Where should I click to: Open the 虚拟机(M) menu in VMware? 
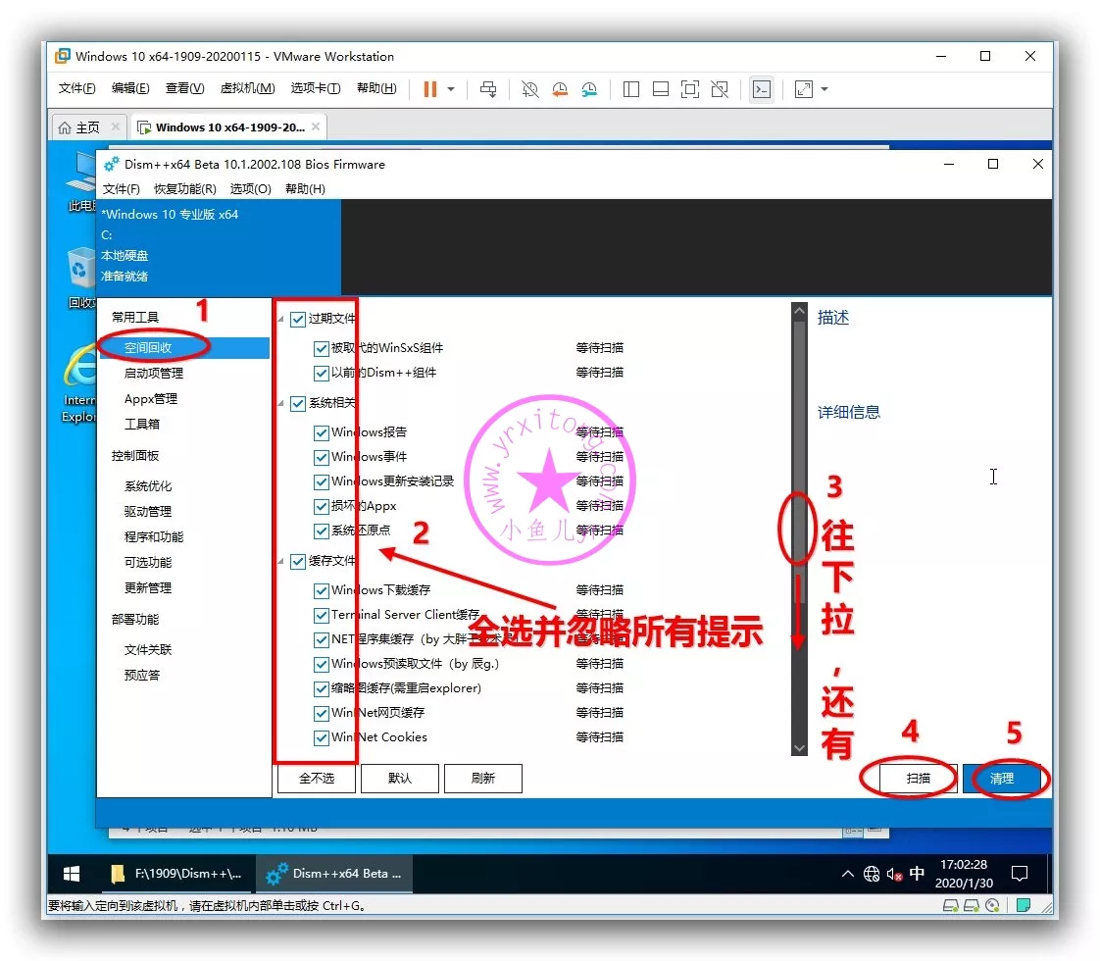coord(247,88)
